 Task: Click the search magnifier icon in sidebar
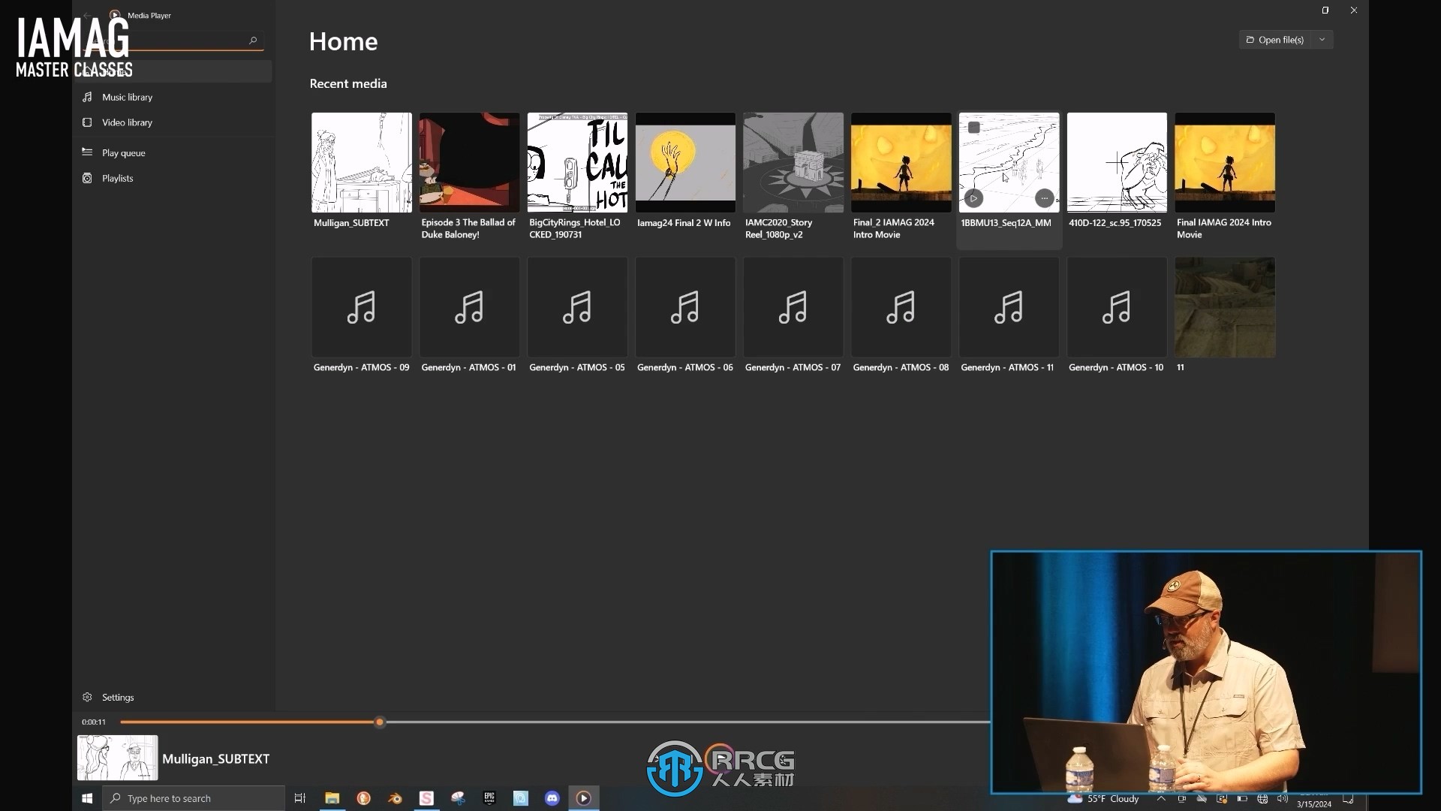click(253, 41)
